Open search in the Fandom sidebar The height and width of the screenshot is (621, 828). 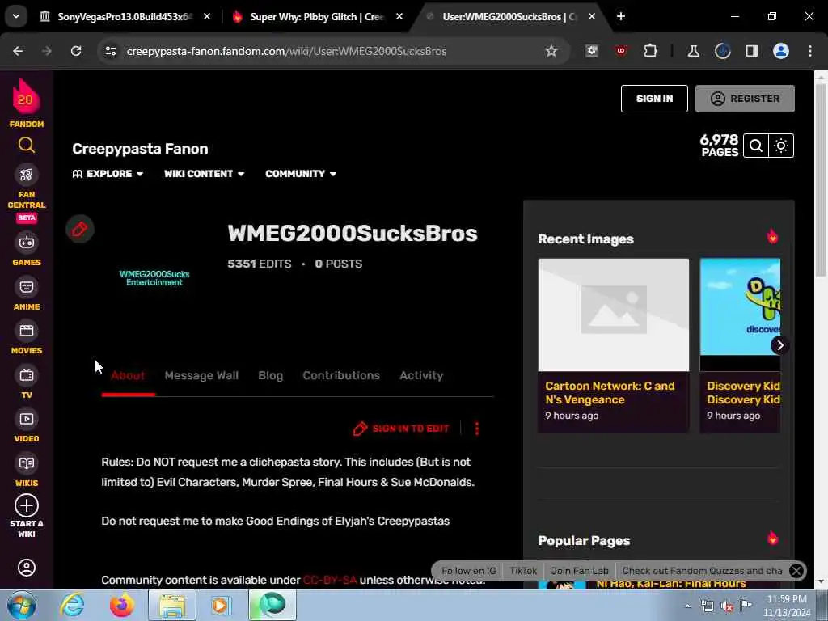coord(27,145)
